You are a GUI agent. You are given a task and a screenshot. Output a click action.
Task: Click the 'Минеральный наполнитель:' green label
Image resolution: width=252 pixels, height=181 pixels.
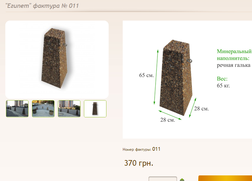click(234, 55)
